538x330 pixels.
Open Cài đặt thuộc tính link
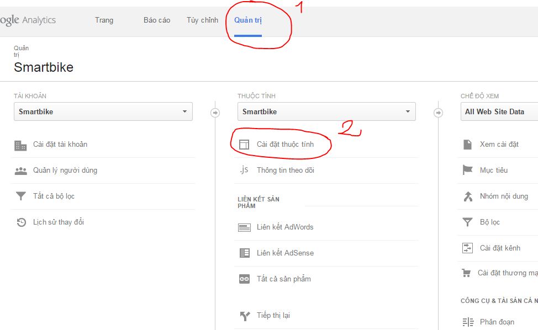coord(285,144)
